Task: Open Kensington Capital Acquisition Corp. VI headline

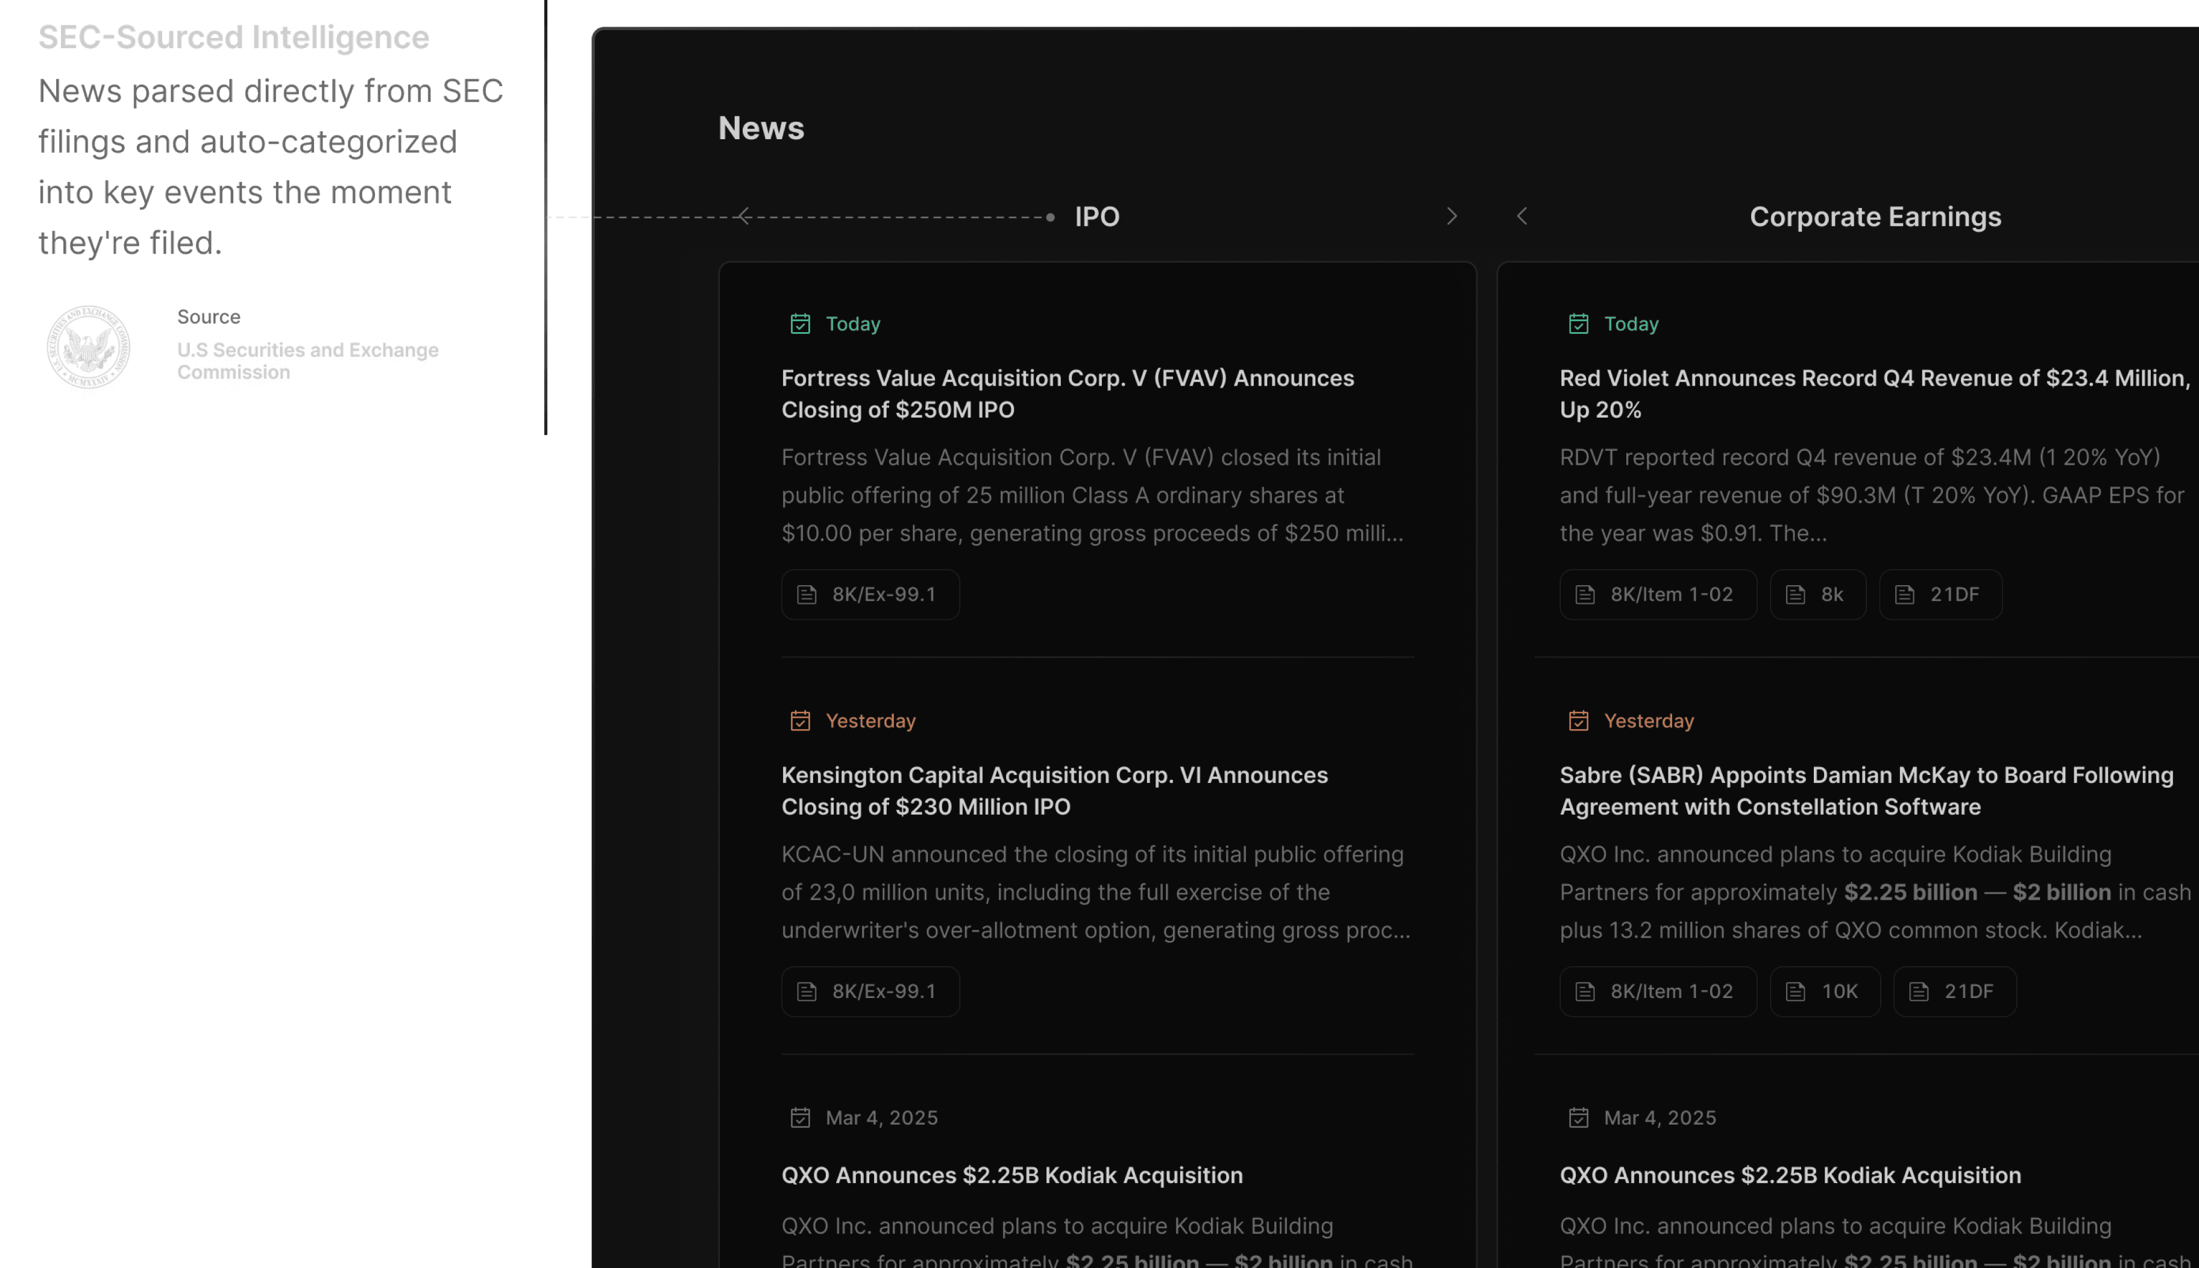Action: pos(1054,791)
